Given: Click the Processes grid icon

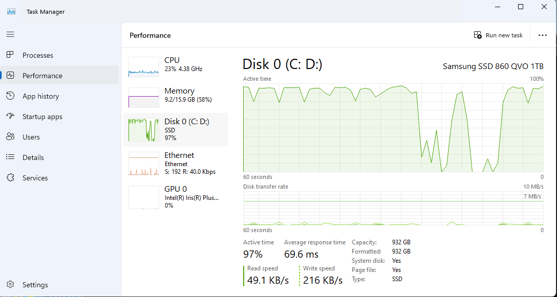Looking at the screenshot, I should coord(10,55).
